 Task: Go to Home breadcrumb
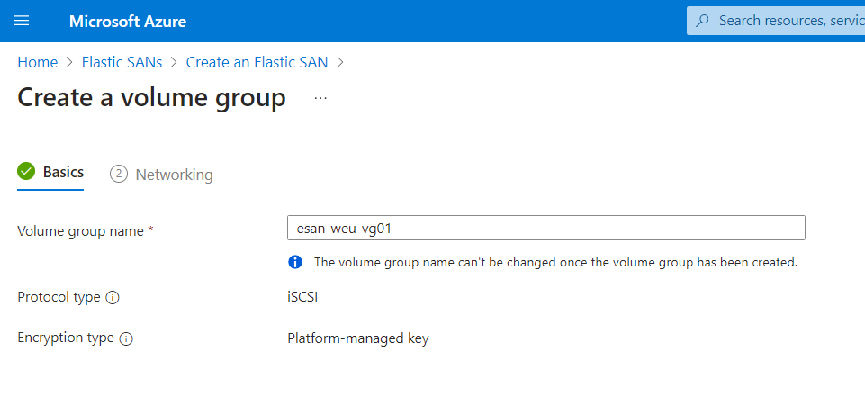38,62
